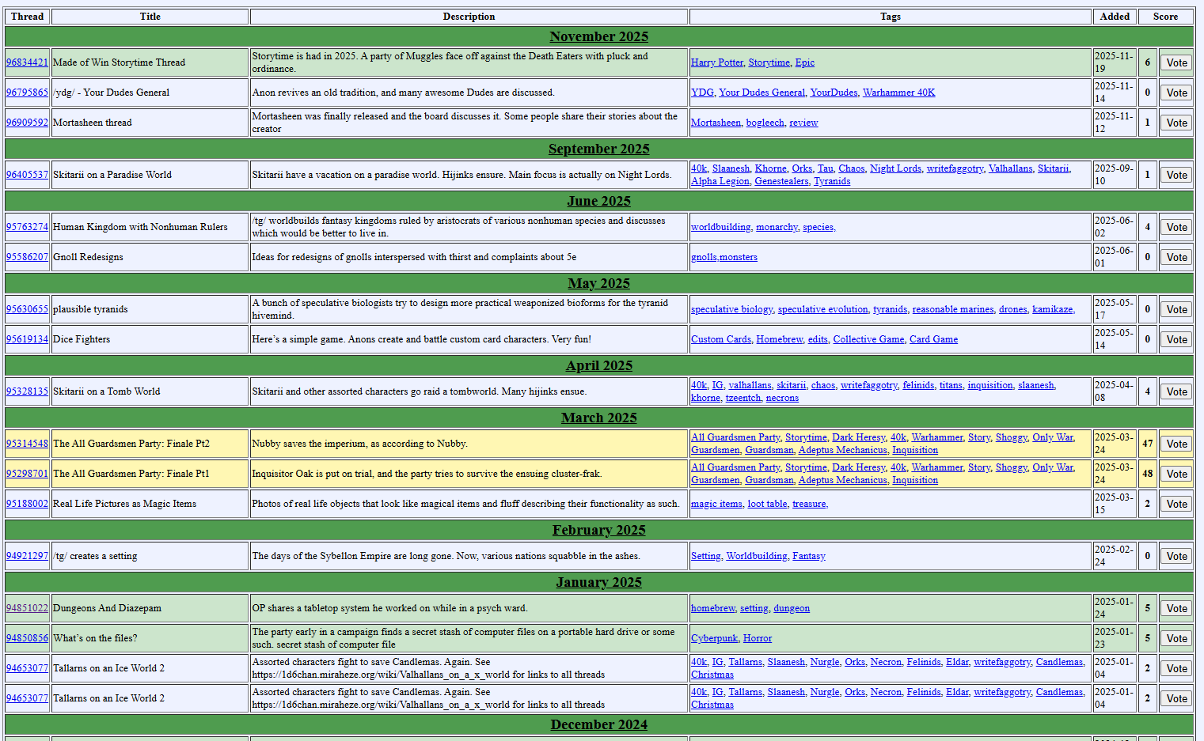Open thread link 94921297

[27, 556]
